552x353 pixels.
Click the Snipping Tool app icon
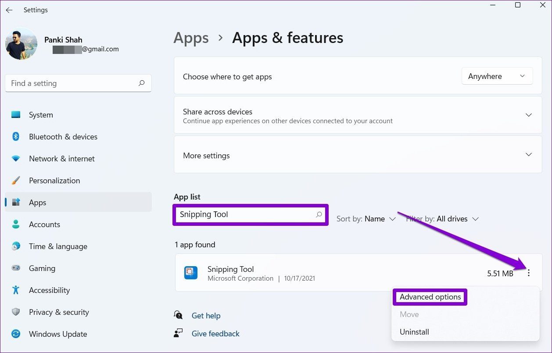point(191,273)
